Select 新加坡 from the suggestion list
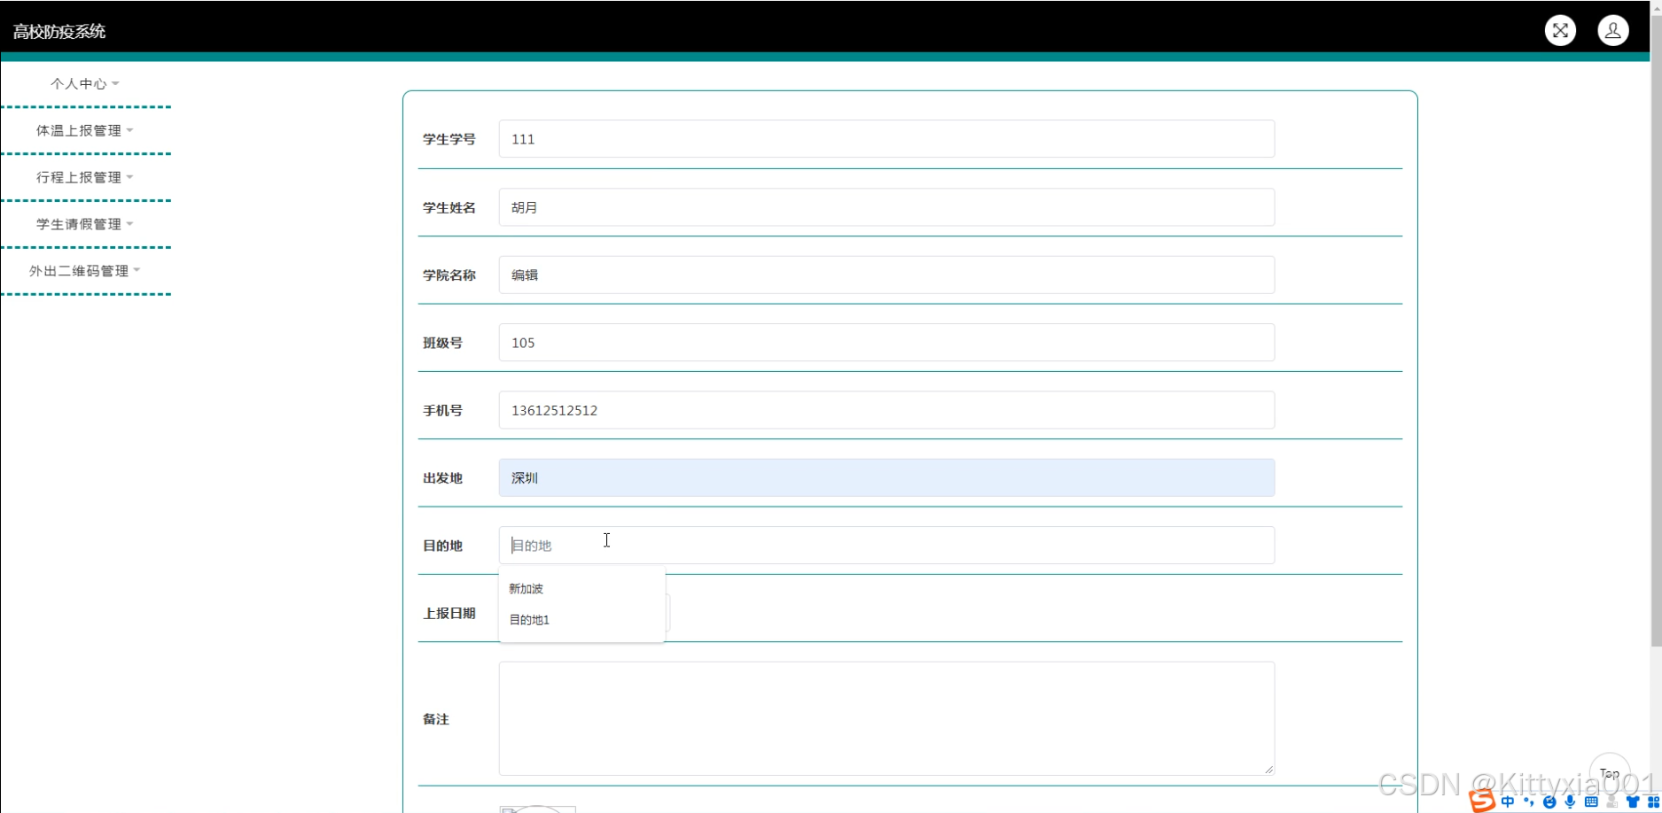1662x813 pixels. (x=581, y=588)
